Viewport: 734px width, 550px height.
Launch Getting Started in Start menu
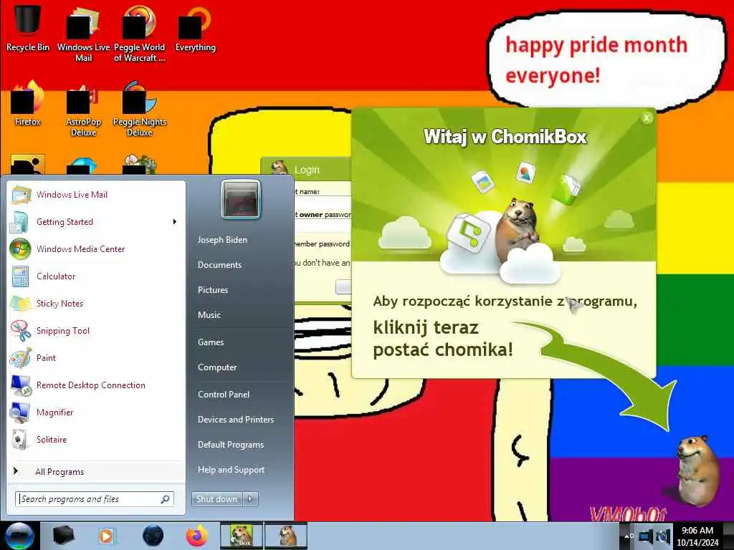[x=96, y=222]
